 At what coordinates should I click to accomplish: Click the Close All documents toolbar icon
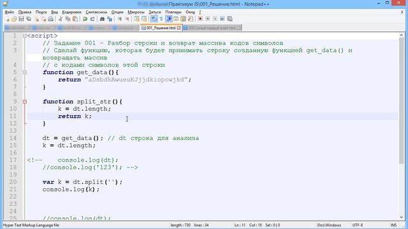[x=43, y=19]
